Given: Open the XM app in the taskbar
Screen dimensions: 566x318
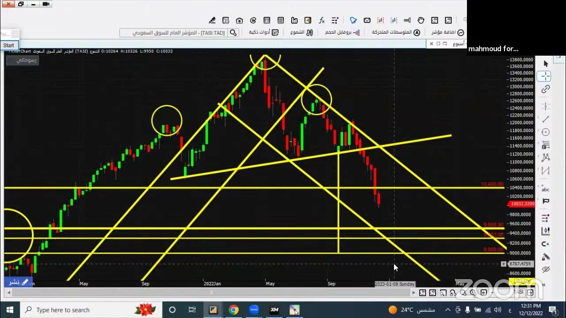Looking at the screenshot, I should 274,310.
